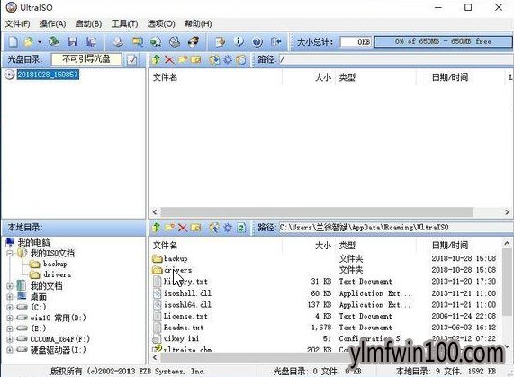
Task: Click Refresh icon in local pane toolbar
Action: (241, 228)
